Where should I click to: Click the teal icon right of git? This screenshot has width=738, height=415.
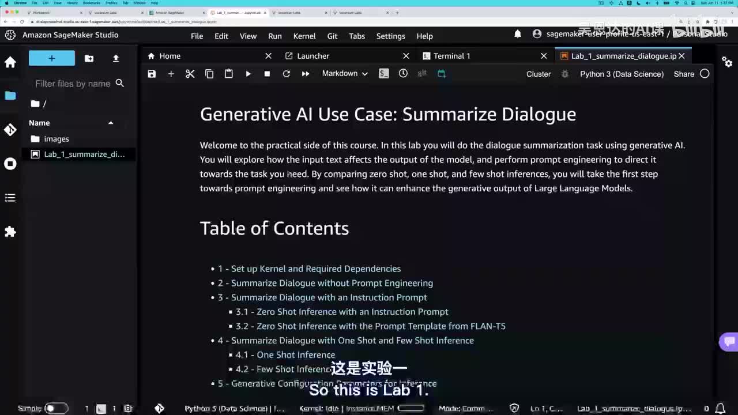tap(442, 74)
